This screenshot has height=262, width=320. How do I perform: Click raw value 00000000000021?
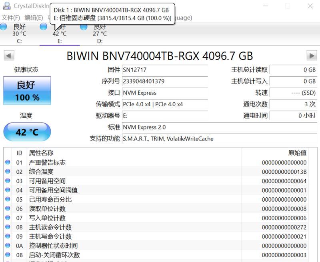pos(284,236)
